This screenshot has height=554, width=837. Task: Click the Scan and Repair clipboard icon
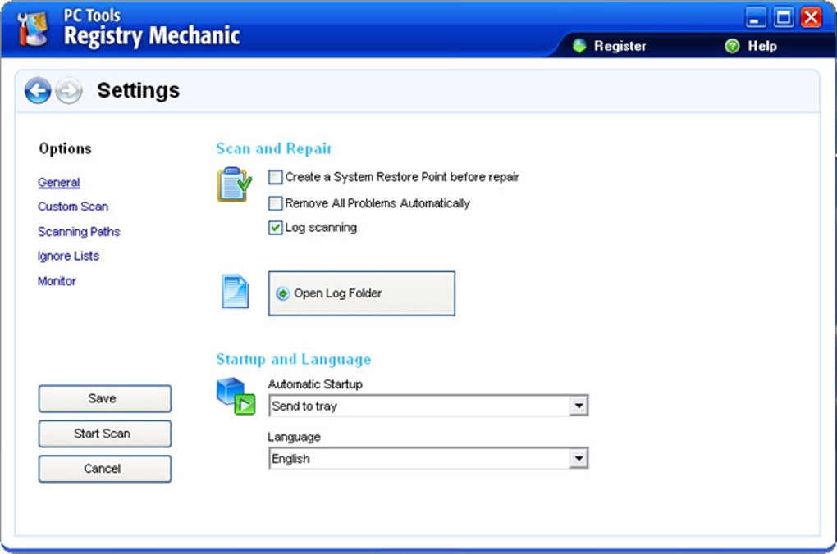235,184
